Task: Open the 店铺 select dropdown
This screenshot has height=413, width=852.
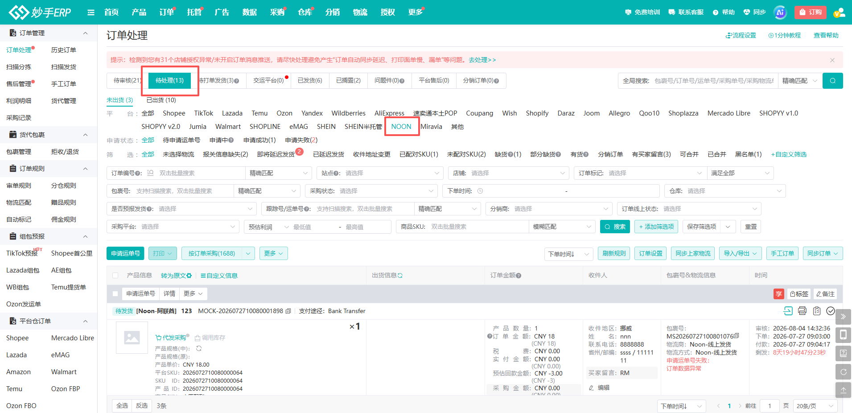Action: tap(509, 173)
